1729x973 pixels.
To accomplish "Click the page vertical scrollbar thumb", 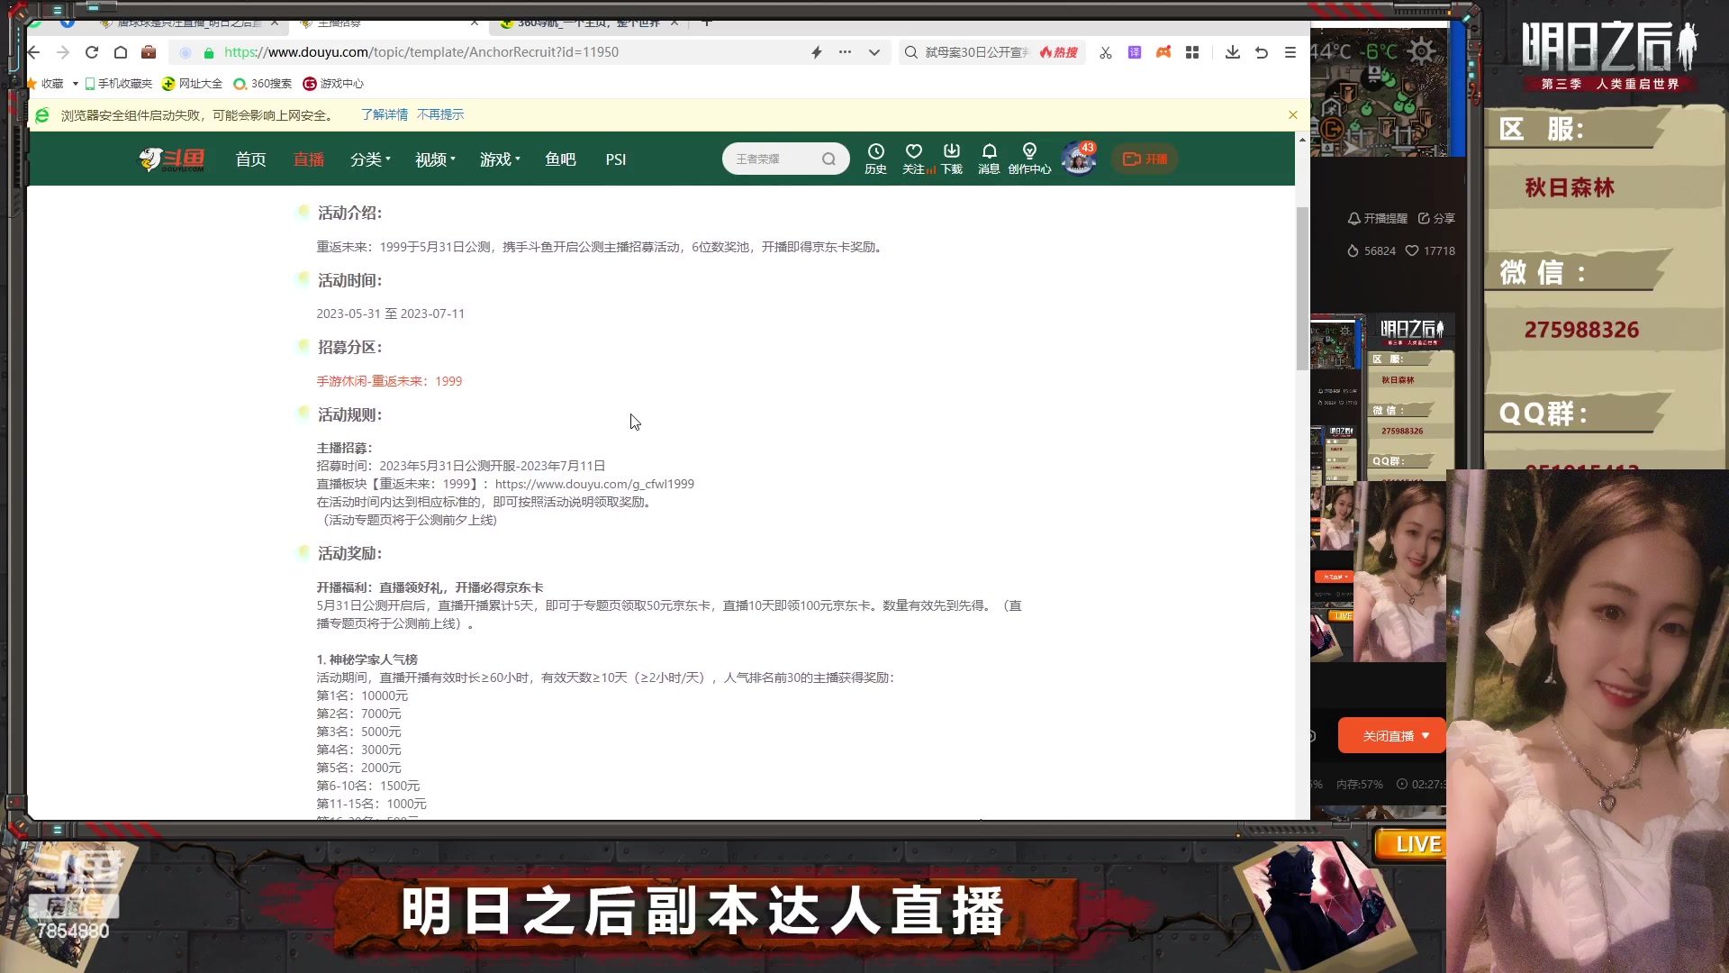I will pos(1302,288).
